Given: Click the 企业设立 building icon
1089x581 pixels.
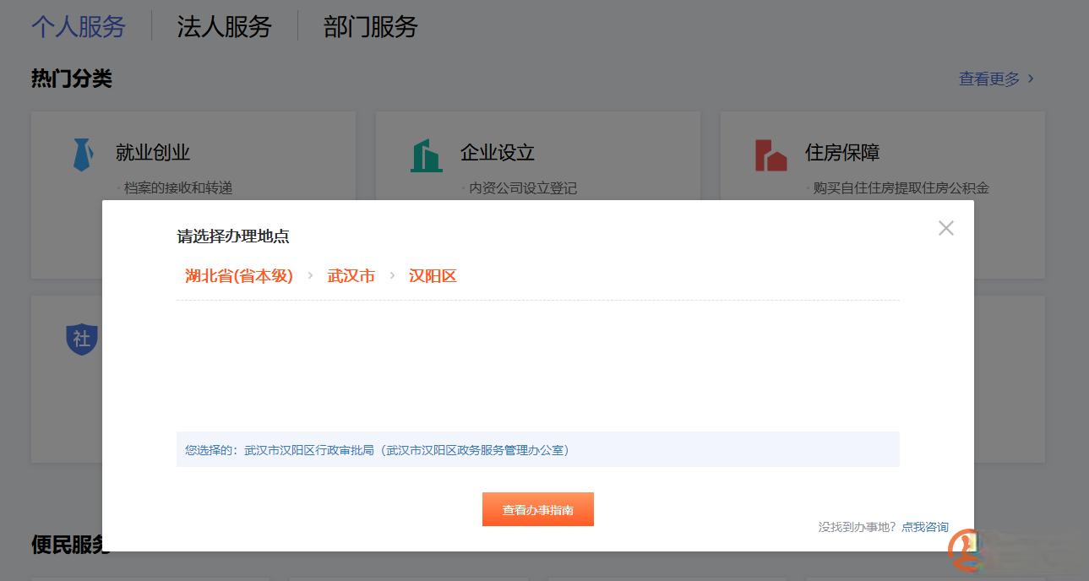Looking at the screenshot, I should [x=427, y=155].
